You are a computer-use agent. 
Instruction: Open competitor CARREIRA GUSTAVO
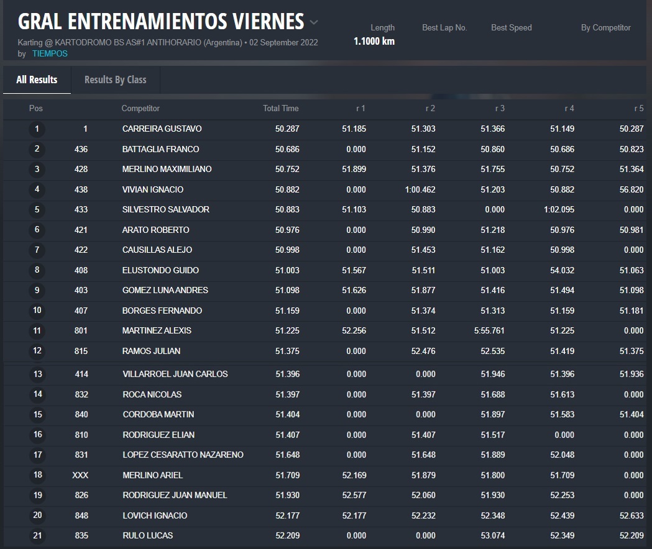tap(162, 129)
